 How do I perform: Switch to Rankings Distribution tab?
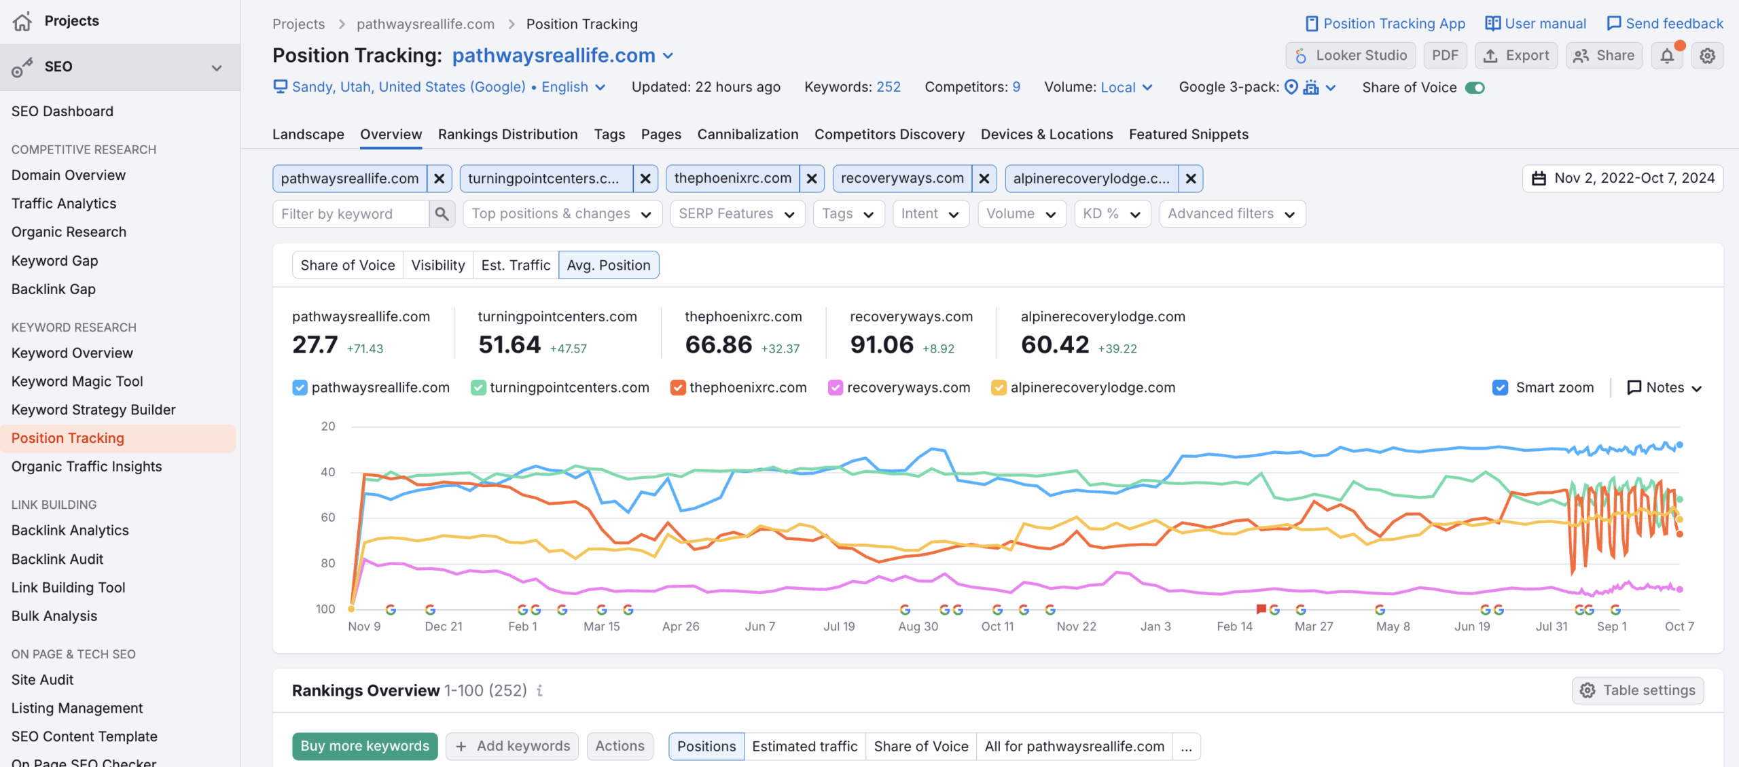click(507, 135)
